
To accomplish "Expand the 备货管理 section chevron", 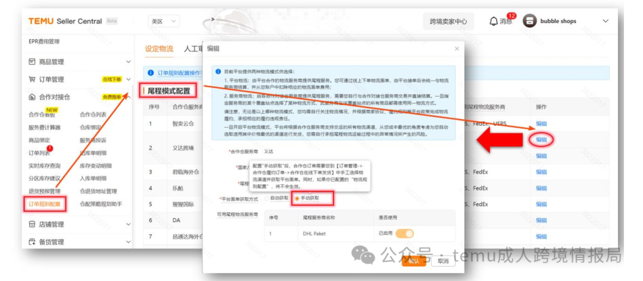I will (x=129, y=242).
